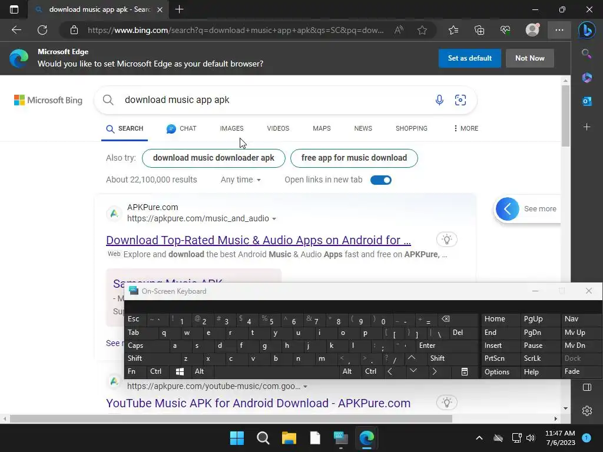Click lightbulb icon beside YouTube Music result
The width and height of the screenshot is (603, 452).
coord(447,403)
